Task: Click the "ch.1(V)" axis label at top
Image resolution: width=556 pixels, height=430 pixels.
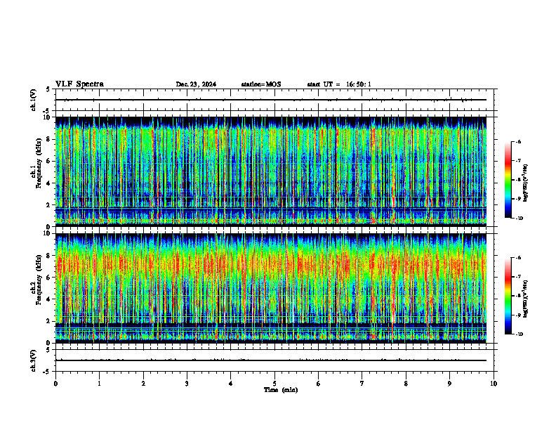Action: click(x=33, y=100)
